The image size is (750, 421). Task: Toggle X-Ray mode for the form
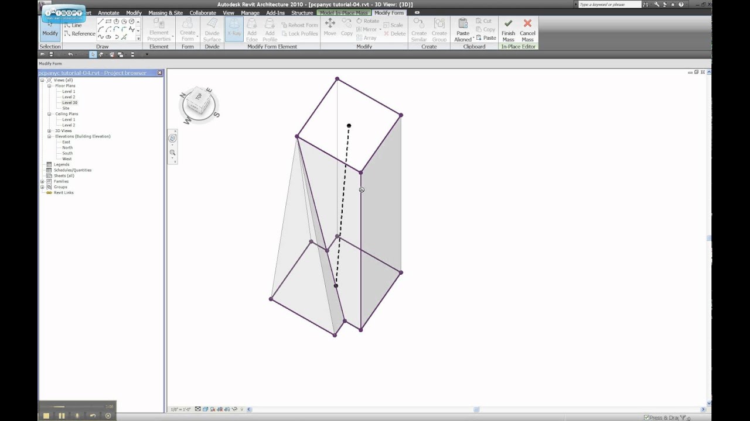click(234, 29)
